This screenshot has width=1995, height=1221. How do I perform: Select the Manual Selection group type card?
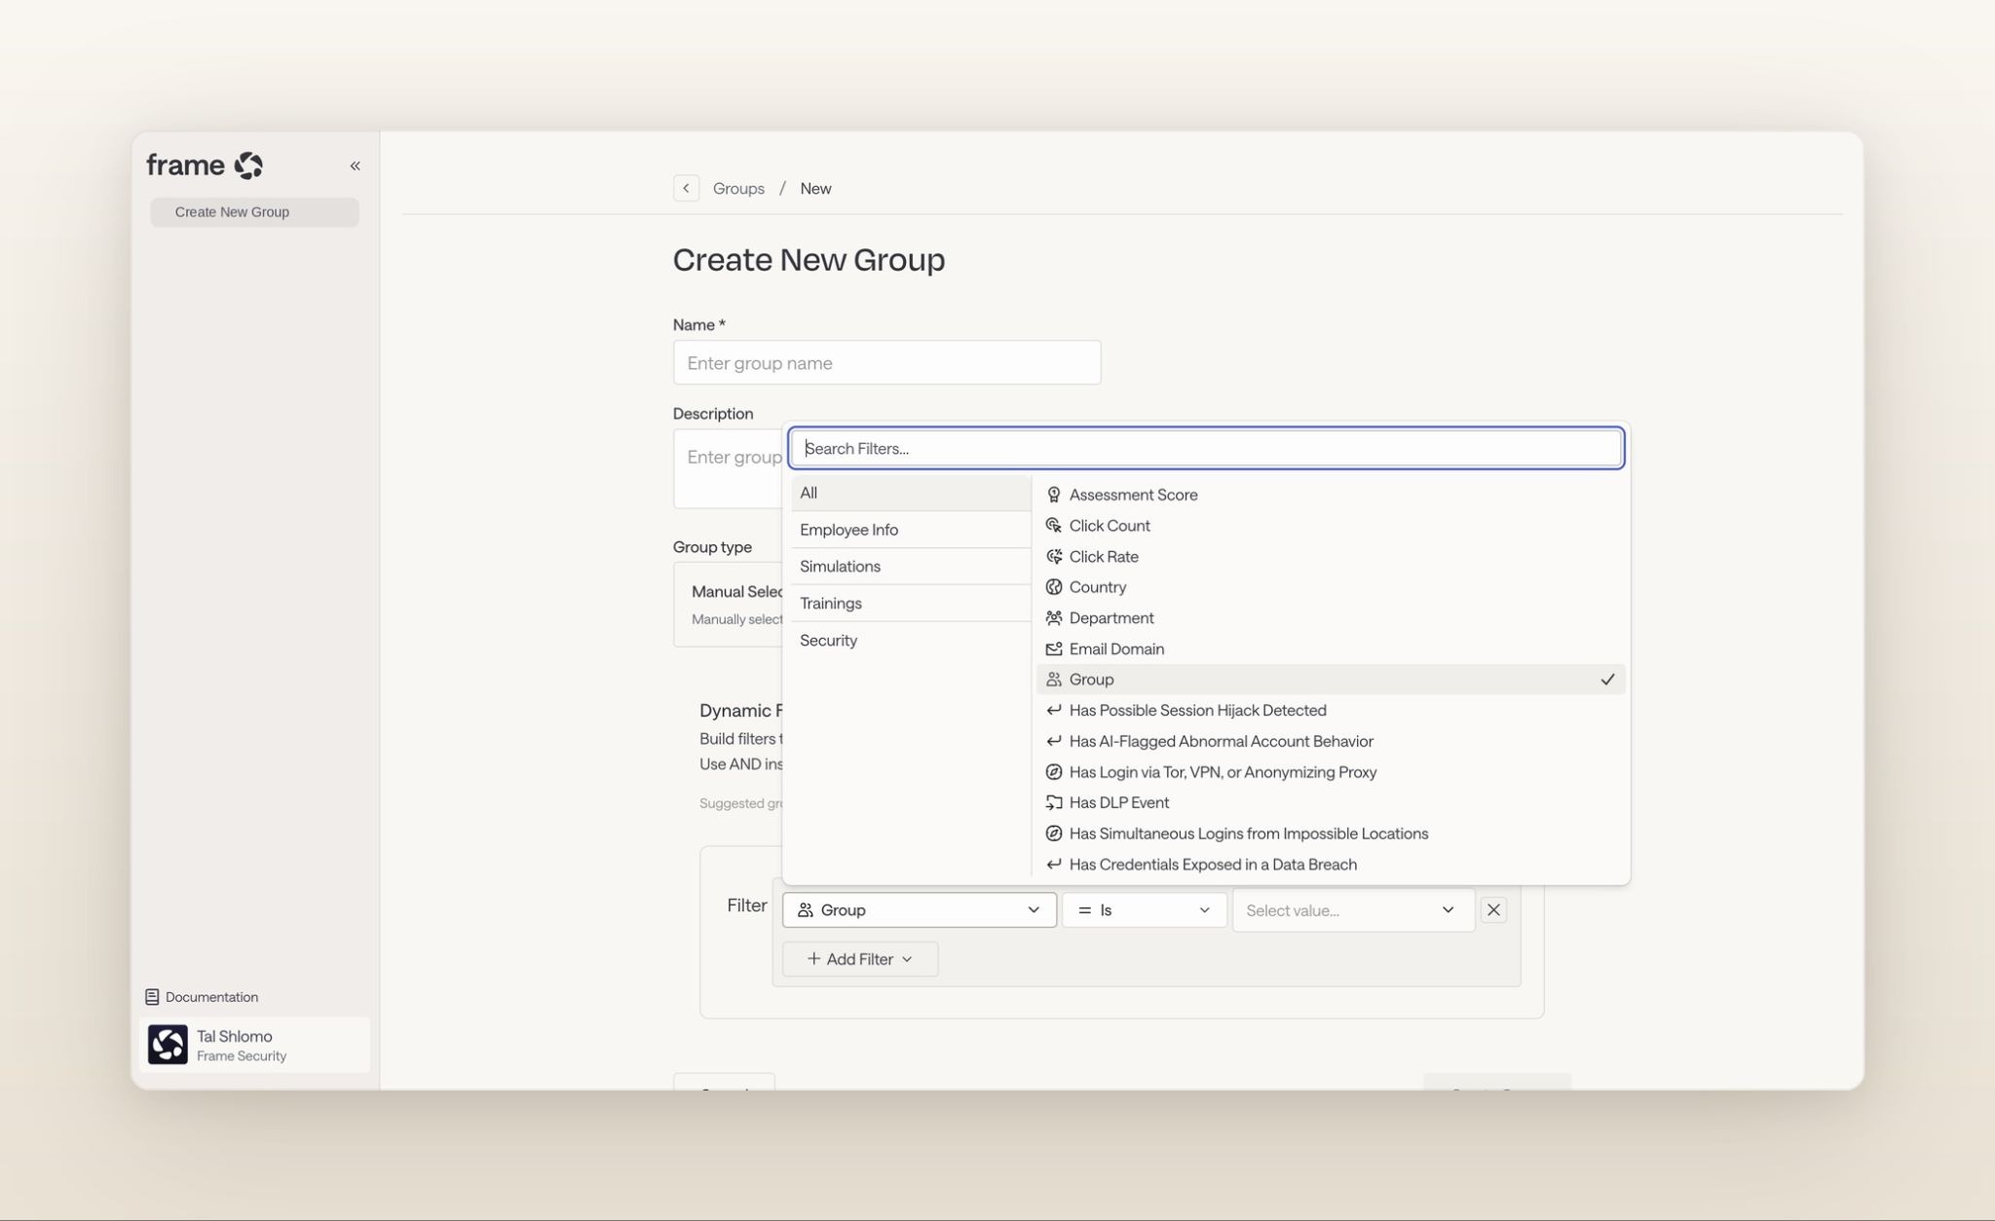coord(728,605)
